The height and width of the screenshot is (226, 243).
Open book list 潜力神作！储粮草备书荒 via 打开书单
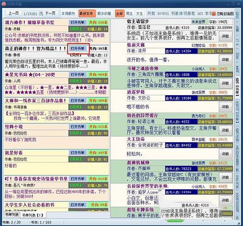[x=77, y=23]
